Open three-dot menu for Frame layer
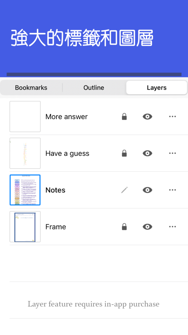This screenshot has width=188, height=335. click(x=172, y=227)
